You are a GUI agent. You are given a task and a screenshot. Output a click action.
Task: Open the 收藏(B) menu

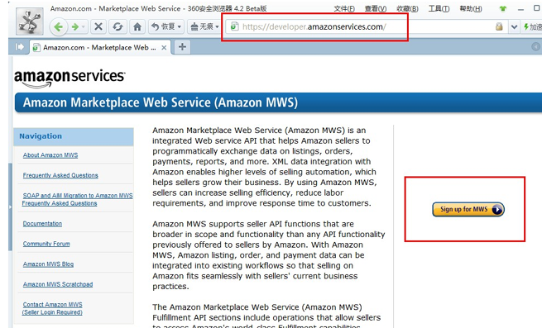[x=407, y=8]
